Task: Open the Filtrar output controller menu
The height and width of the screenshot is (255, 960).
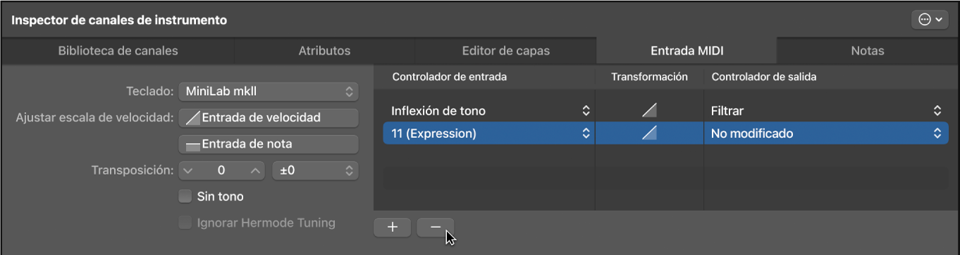Action: (x=826, y=111)
